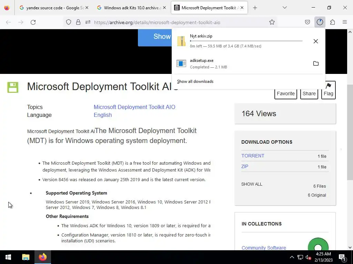Open site permissions icon in address bar
The height and width of the screenshot is (264, 353).
[88, 22]
